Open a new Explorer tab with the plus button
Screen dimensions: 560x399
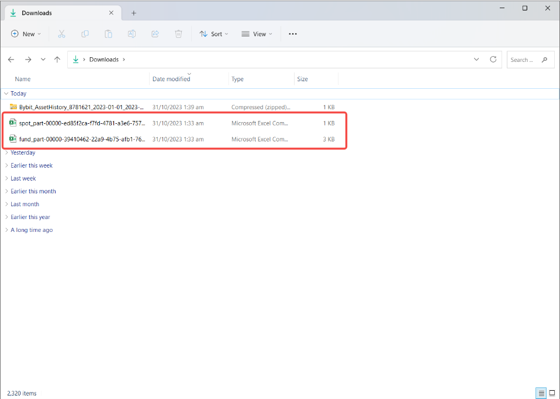(x=134, y=12)
